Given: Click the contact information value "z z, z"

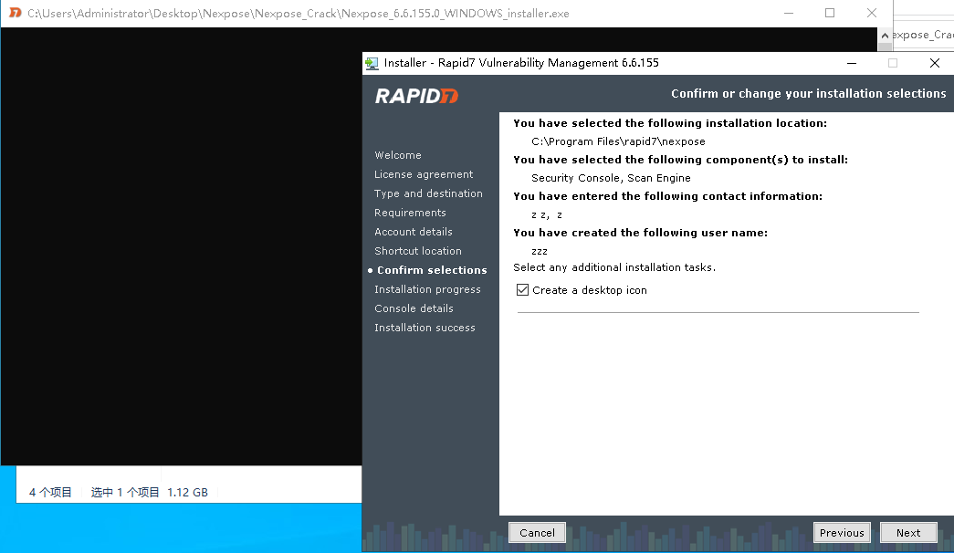Looking at the screenshot, I should click(x=546, y=214).
